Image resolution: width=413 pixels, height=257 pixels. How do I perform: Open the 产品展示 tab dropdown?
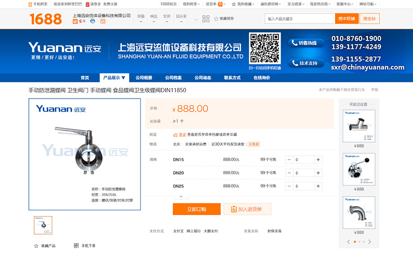(x=114, y=77)
